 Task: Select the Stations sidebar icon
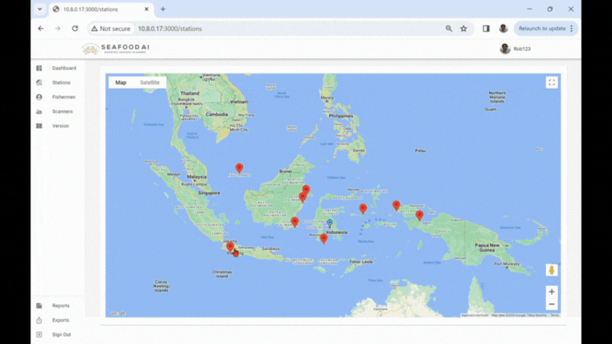39,83
